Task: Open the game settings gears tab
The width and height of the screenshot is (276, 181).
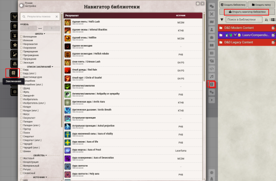Action: click(x=212, y=92)
